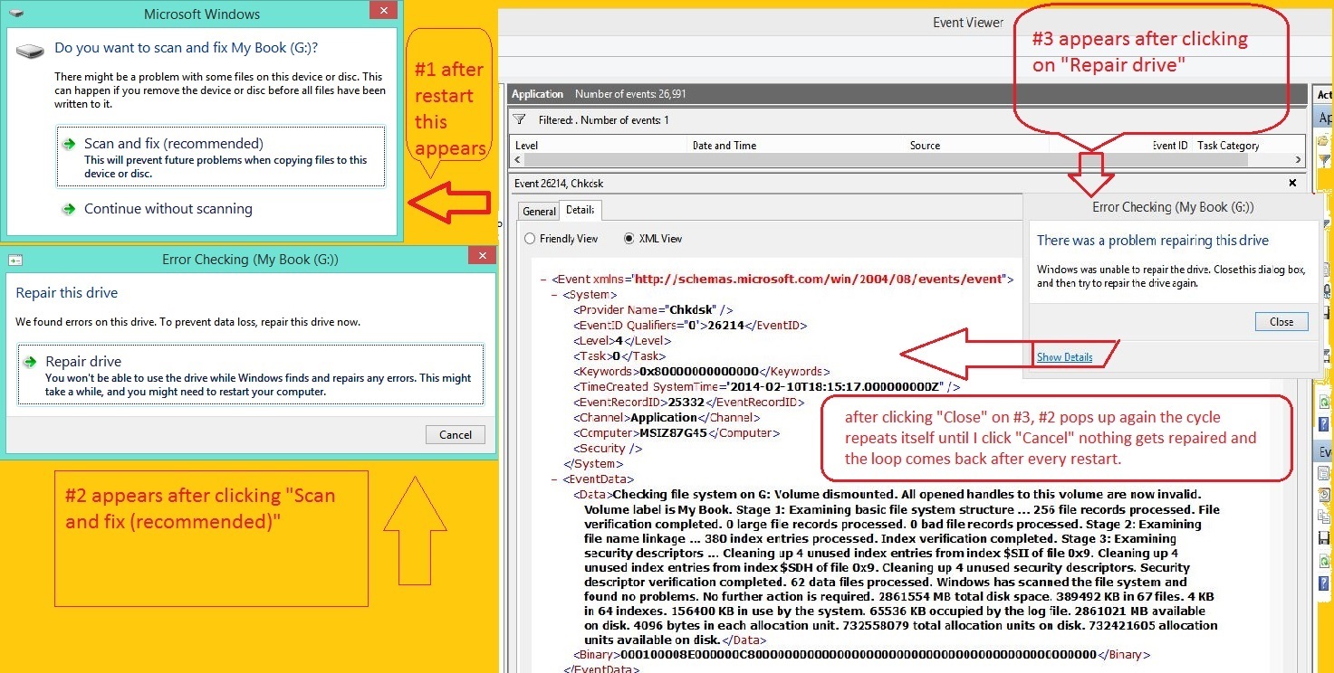Open the Show Details link
Viewport: 1334px width, 673px height.
(x=1064, y=357)
